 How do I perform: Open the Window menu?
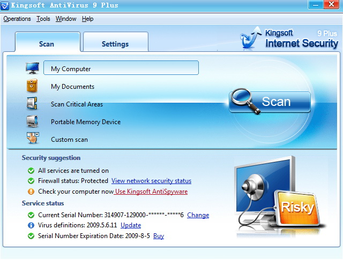[66, 19]
